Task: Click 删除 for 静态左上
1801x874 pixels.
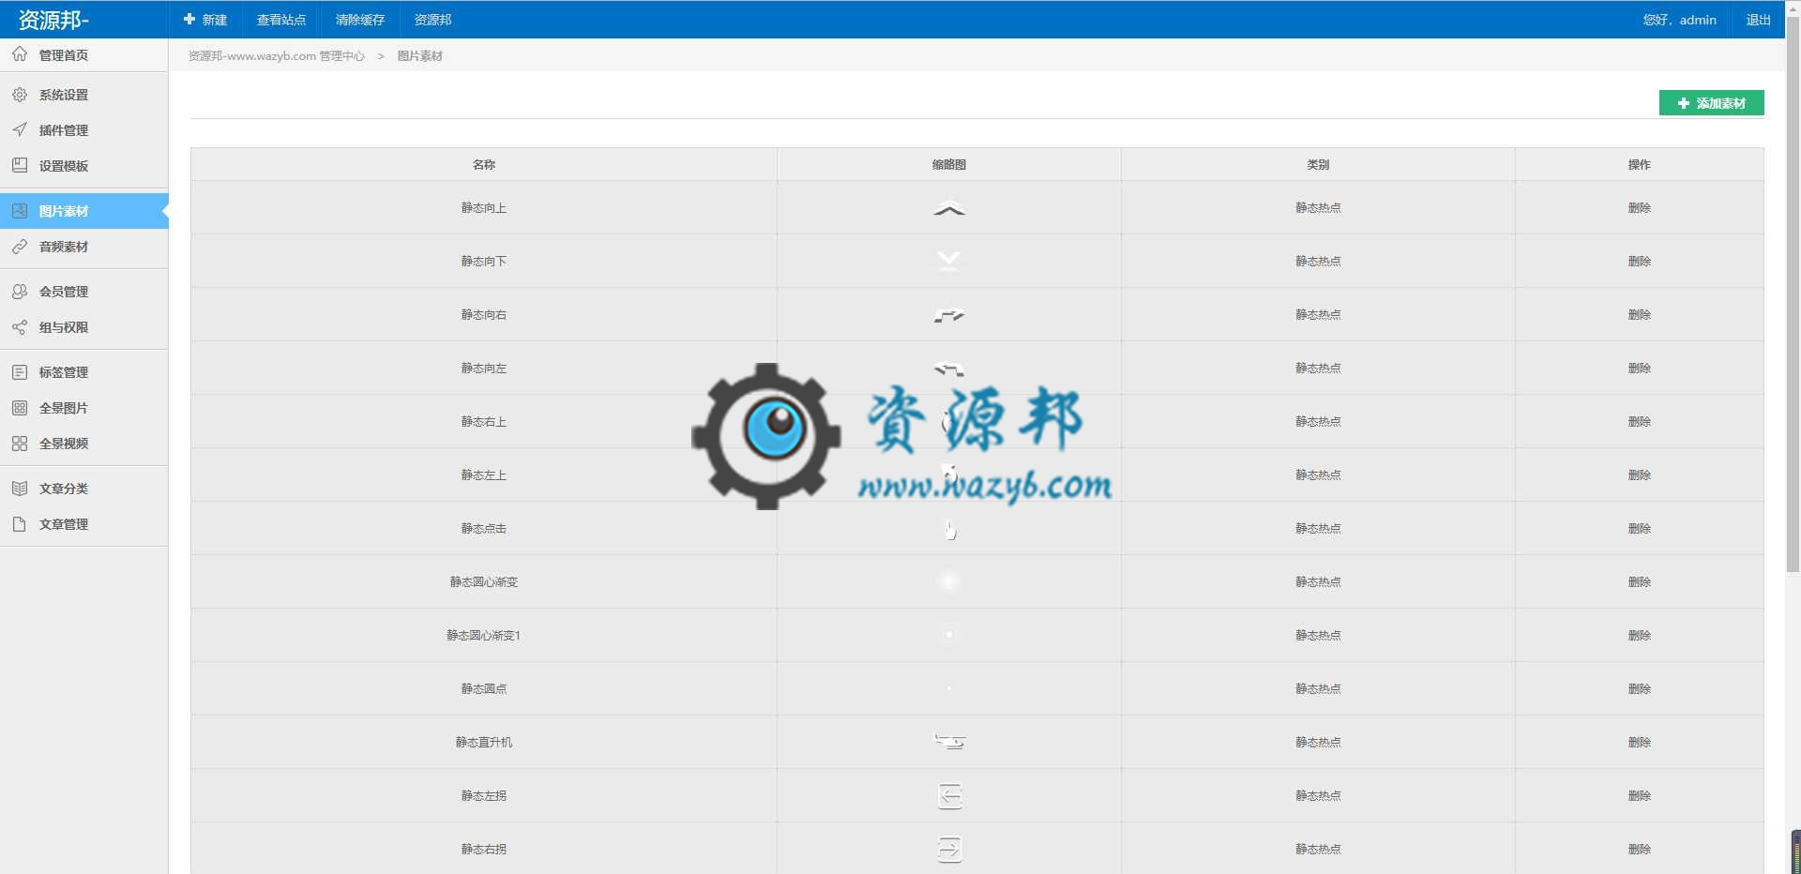Action: 1639,475
